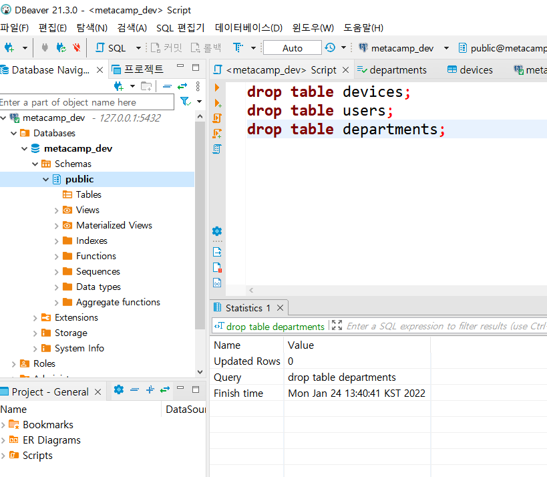Select the metacamp_dev active connection selector
Image resolution: width=547 pixels, height=477 pixels.
403,48
